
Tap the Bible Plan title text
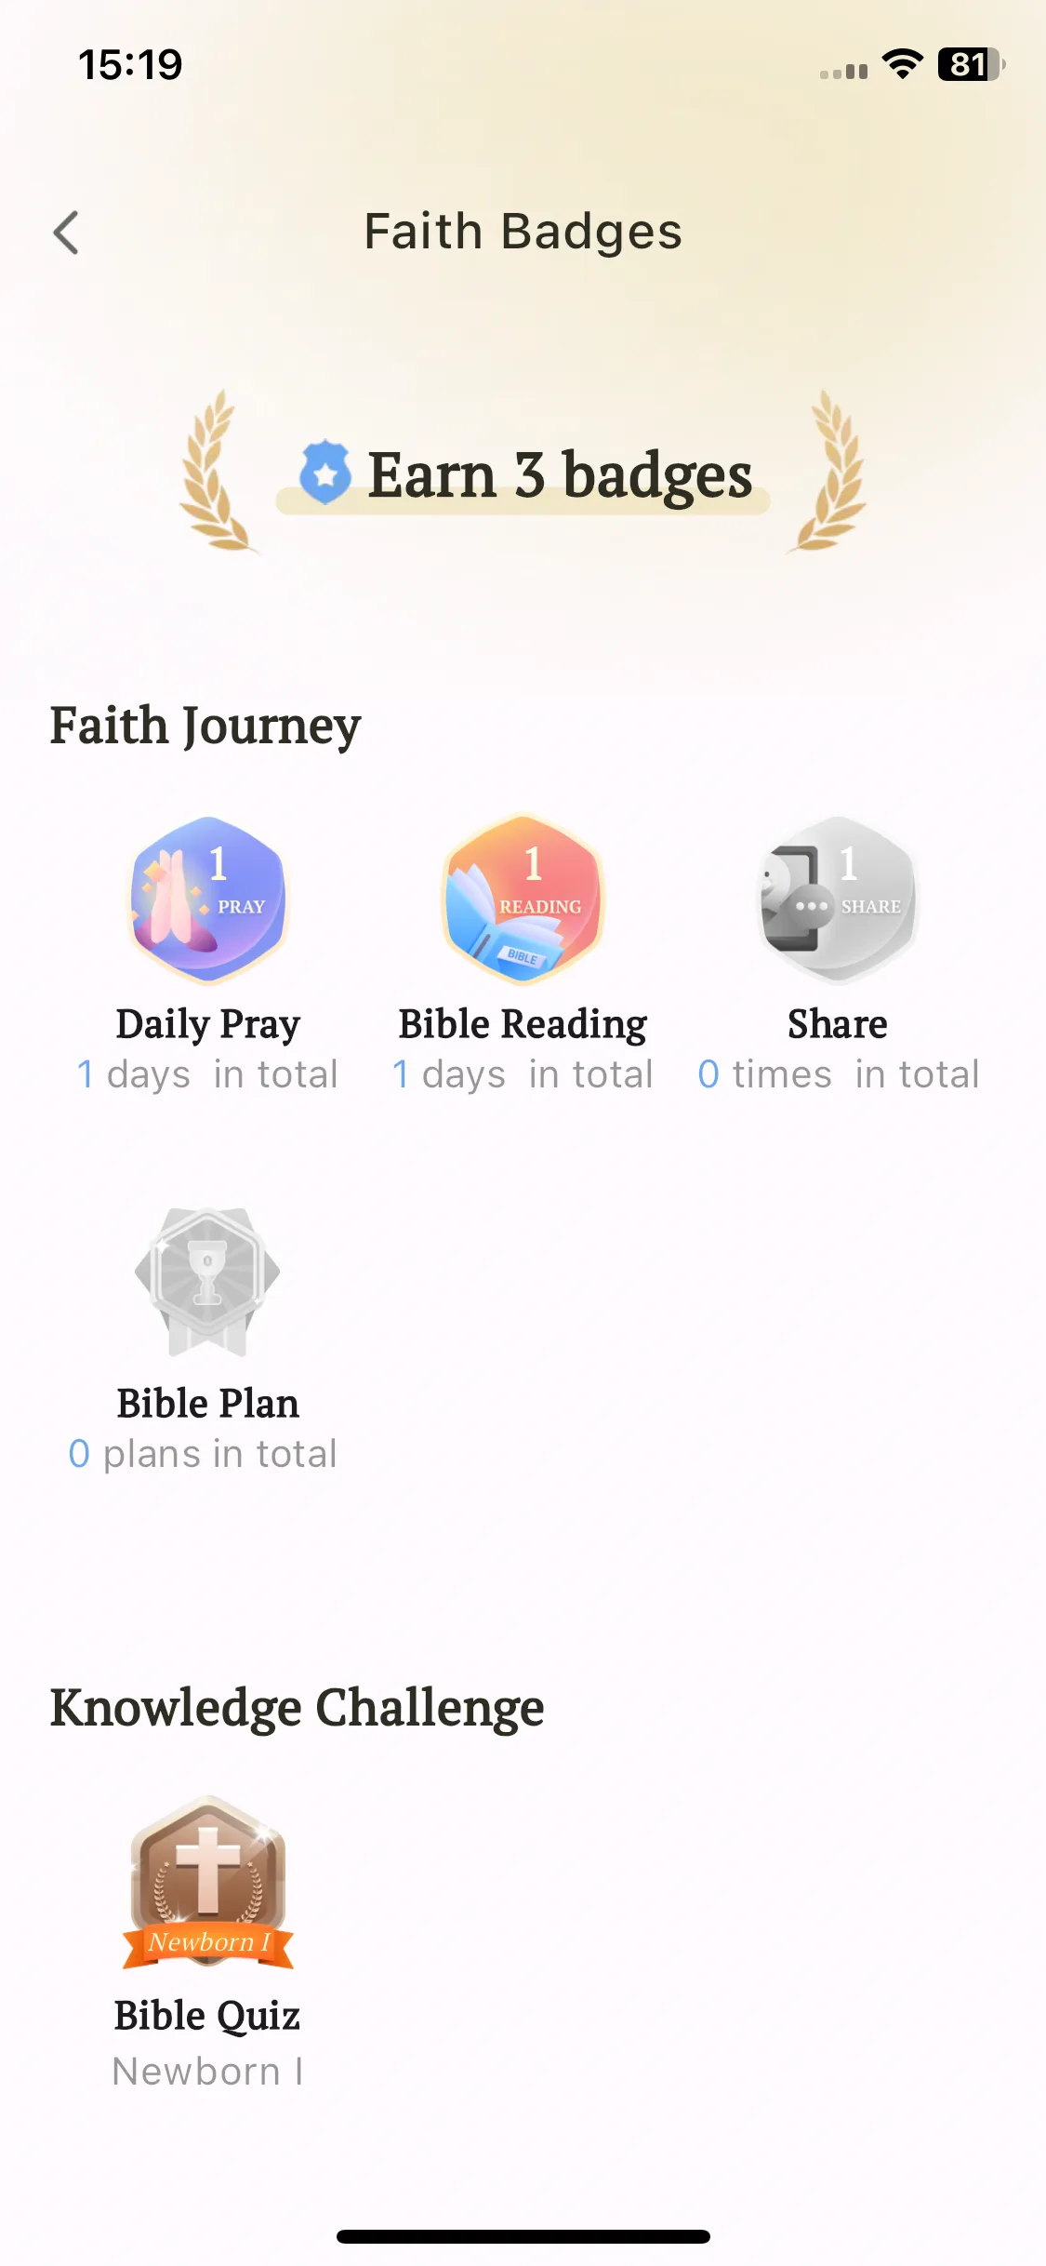(208, 1404)
